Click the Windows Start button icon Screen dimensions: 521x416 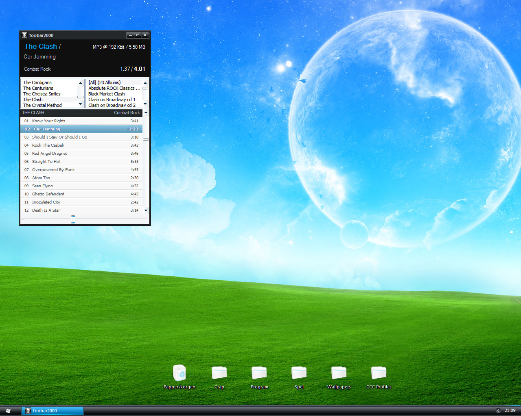[8, 411]
